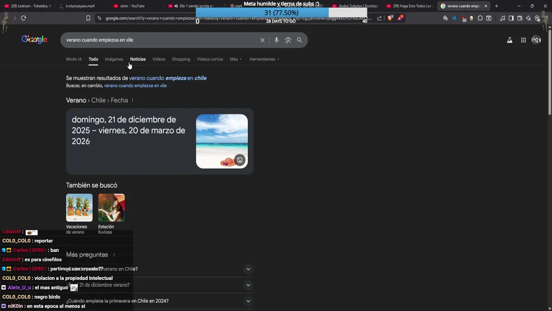Switch to Andrei Sokolov Enciclopedia tab
Screen dimensions: 552x311
tap(356, 6)
